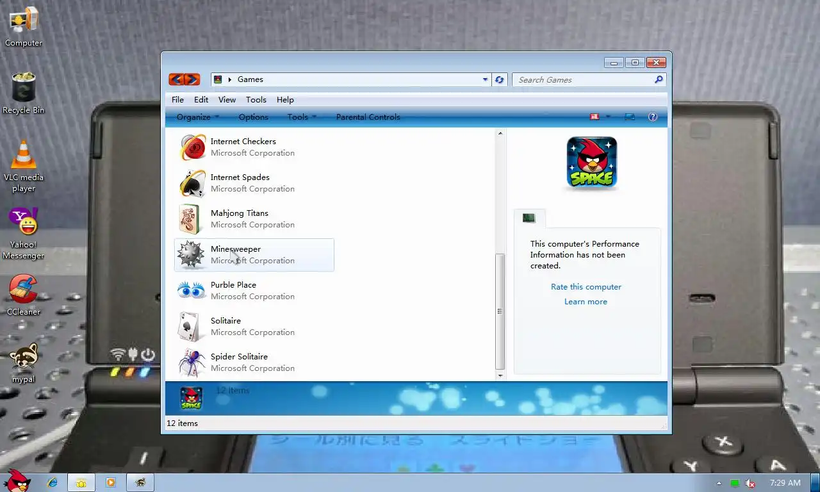
Task: Open the Help menu
Action: coord(285,99)
